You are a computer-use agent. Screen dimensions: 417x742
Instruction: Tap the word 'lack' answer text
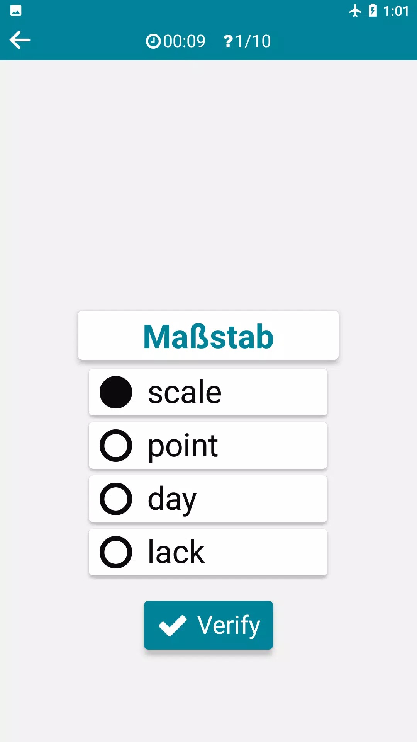pos(176,552)
